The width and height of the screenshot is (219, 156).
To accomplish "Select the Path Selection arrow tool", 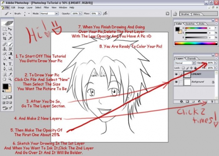I will click(5, 64).
